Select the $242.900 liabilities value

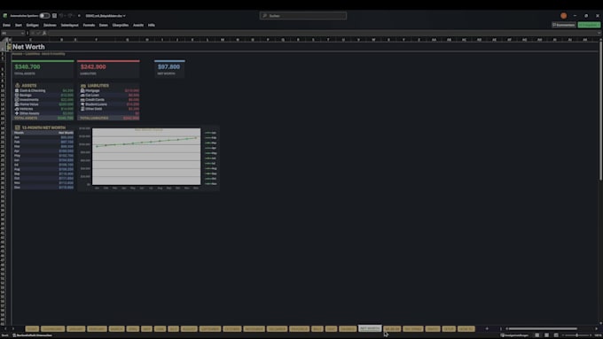click(93, 66)
